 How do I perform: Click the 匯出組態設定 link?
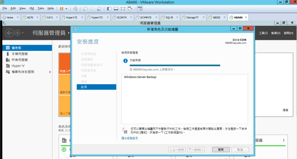pos(129,138)
